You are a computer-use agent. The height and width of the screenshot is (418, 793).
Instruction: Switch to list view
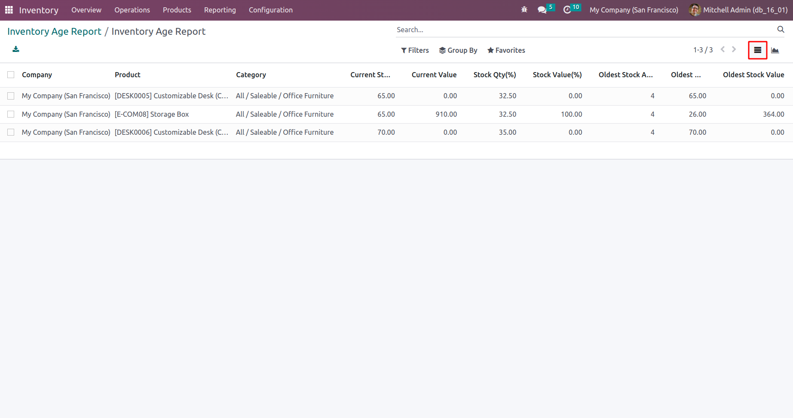point(757,50)
